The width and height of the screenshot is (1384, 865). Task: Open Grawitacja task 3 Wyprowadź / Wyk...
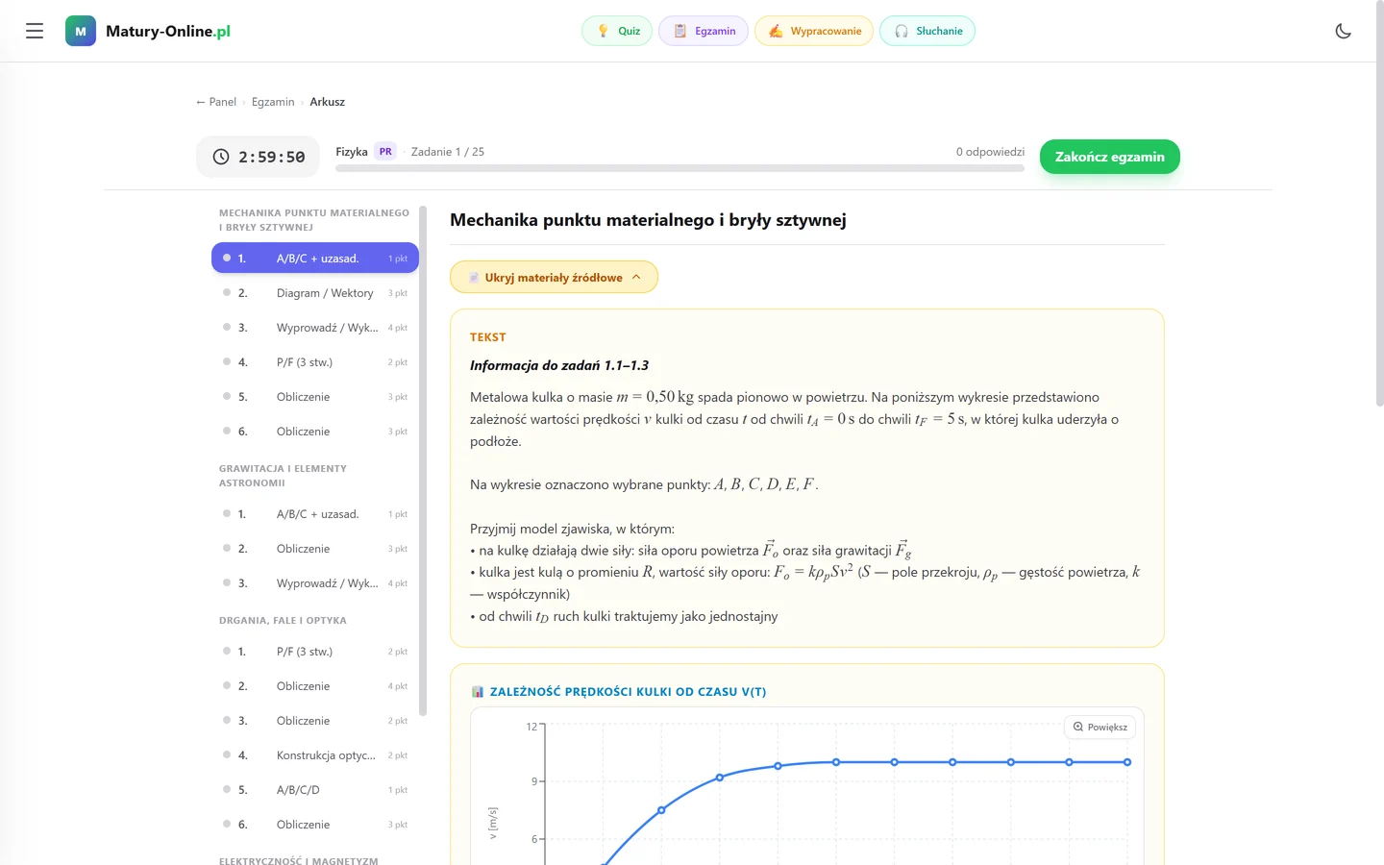[x=315, y=583]
